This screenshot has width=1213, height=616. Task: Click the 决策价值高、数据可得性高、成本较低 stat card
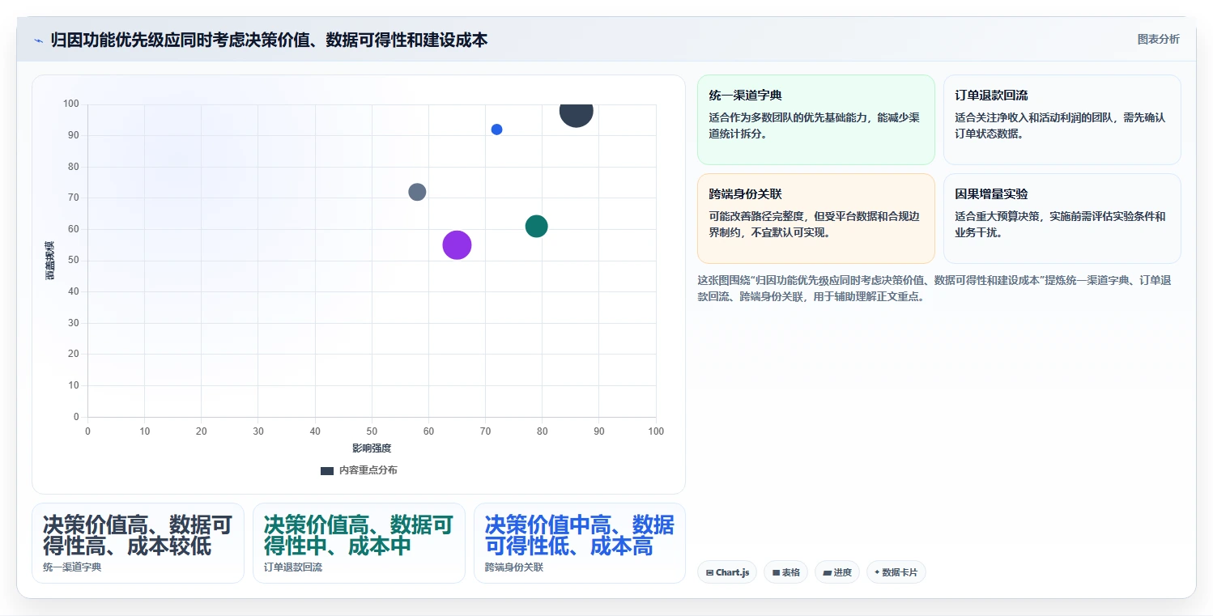click(138, 543)
